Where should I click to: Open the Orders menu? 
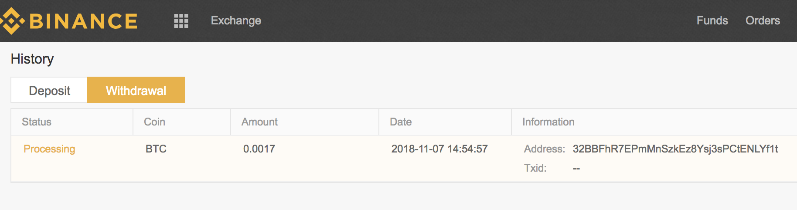(x=763, y=20)
